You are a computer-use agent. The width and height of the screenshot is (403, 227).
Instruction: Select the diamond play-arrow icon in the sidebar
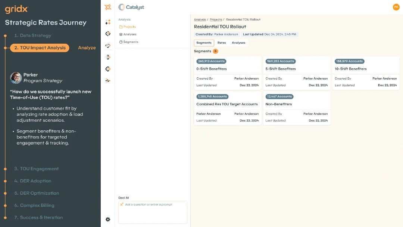(x=108, y=69)
